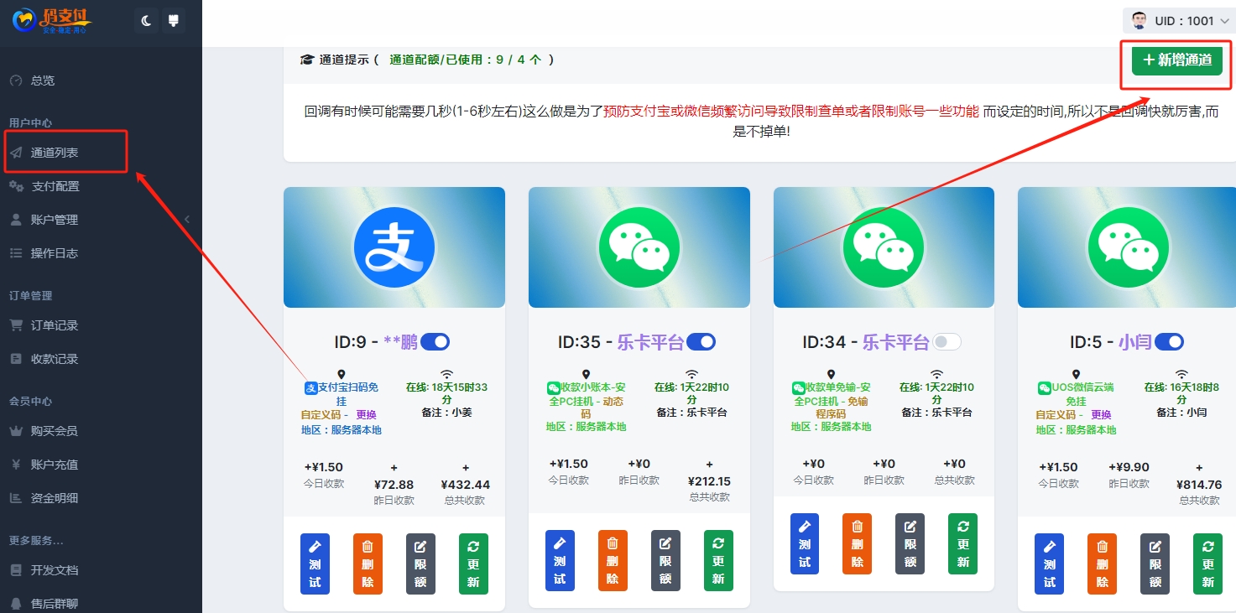Open 总览 in the sidebar
The width and height of the screenshot is (1236, 613).
tap(43, 81)
